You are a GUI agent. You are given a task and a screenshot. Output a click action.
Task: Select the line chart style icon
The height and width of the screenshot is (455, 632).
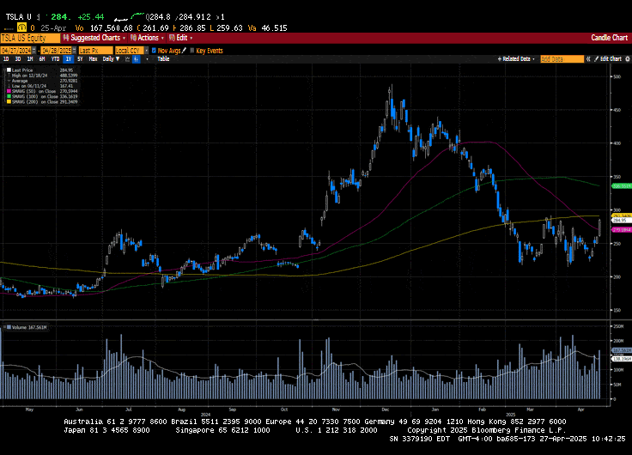tap(125, 59)
